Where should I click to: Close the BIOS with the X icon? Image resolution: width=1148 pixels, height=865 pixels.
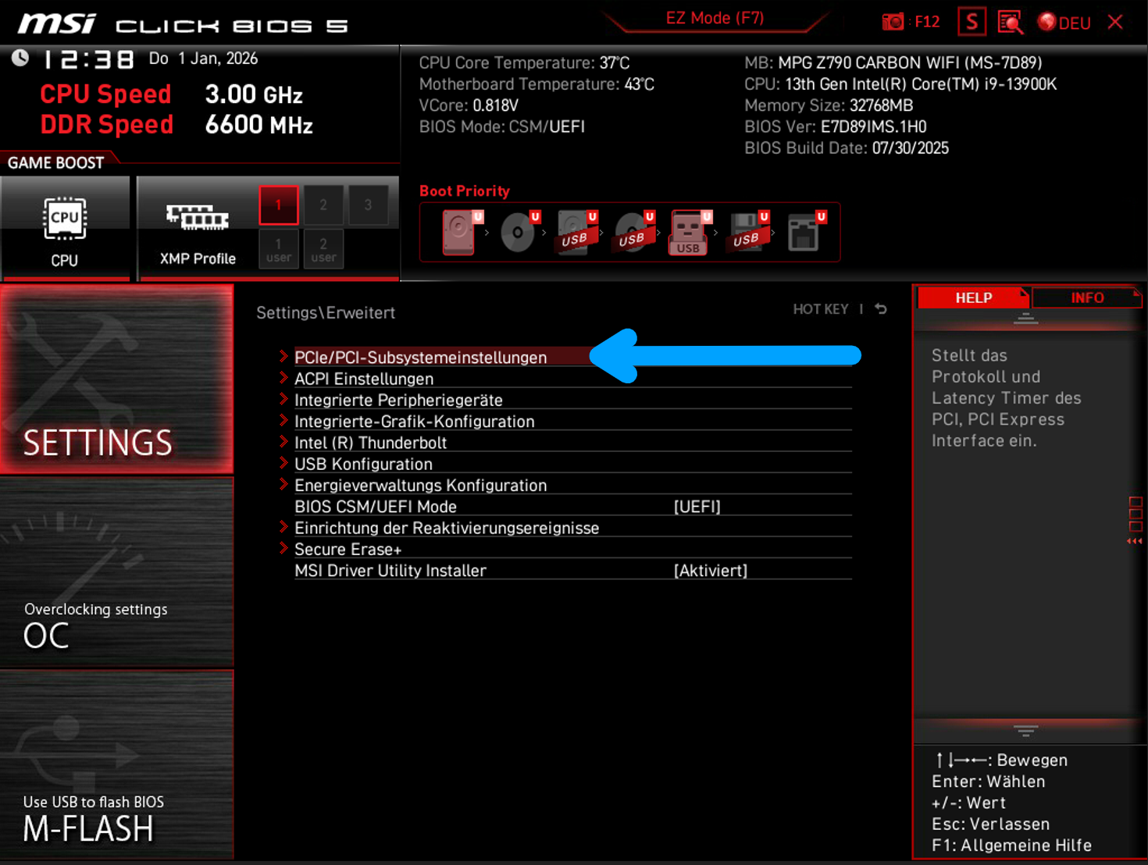tap(1115, 22)
